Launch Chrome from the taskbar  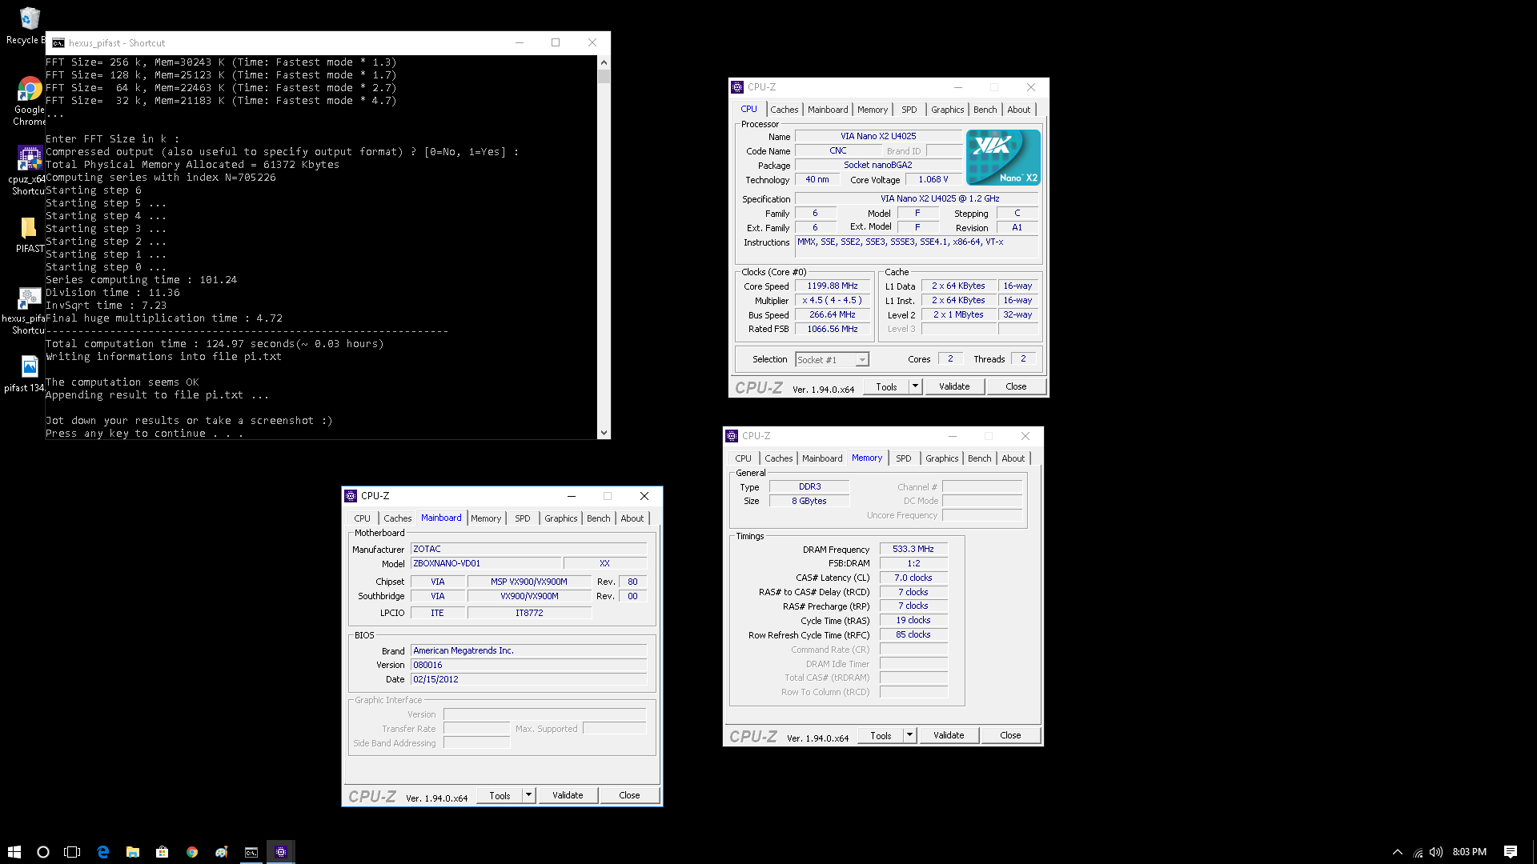[192, 852]
